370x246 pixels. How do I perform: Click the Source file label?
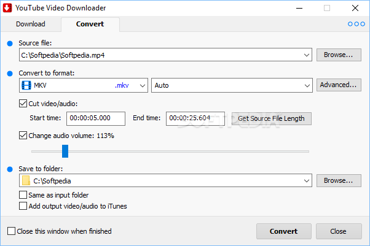[35, 43]
